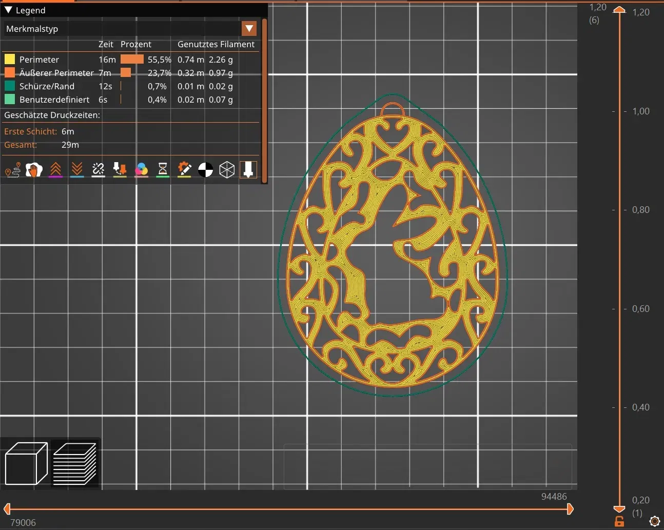The width and height of the screenshot is (664, 530).
Task: Click the total print time '29m'
Action: click(x=70, y=145)
